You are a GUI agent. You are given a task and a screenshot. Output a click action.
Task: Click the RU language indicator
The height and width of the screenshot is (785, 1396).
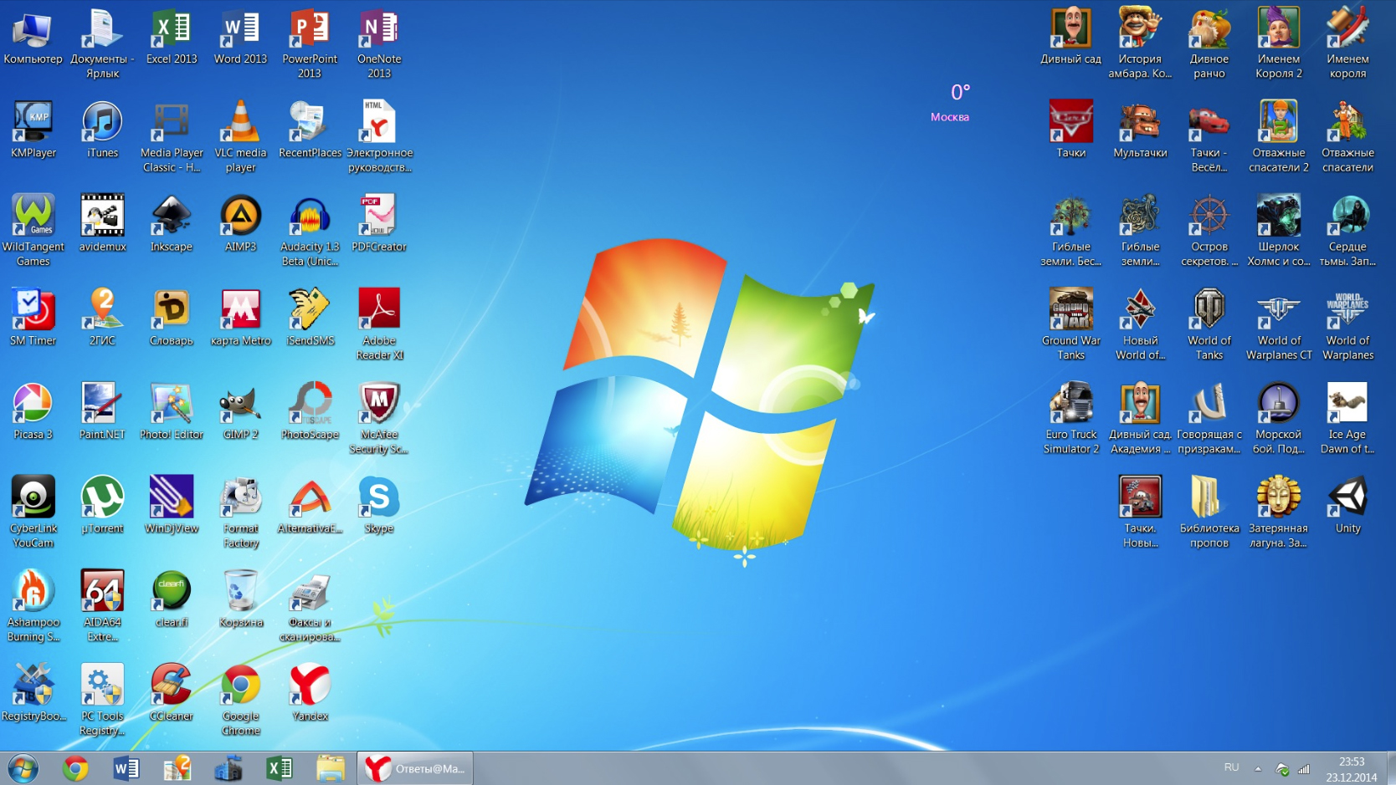(1231, 767)
